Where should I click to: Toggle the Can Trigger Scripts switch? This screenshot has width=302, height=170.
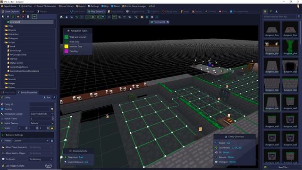(48, 166)
